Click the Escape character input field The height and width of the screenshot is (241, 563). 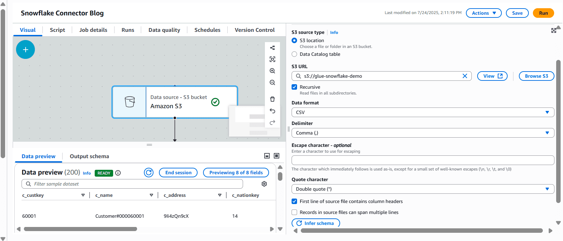coord(423,160)
